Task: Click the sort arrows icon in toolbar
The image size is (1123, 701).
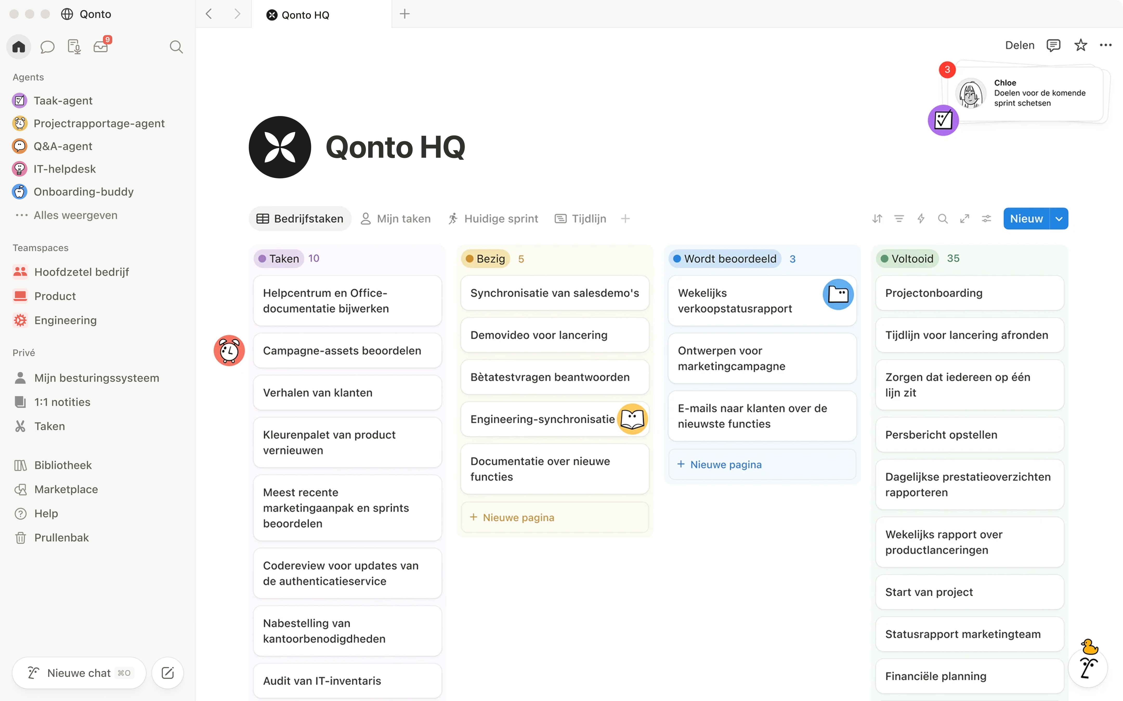Action: point(877,218)
